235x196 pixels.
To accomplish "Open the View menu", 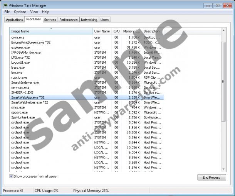I will click(34, 12).
